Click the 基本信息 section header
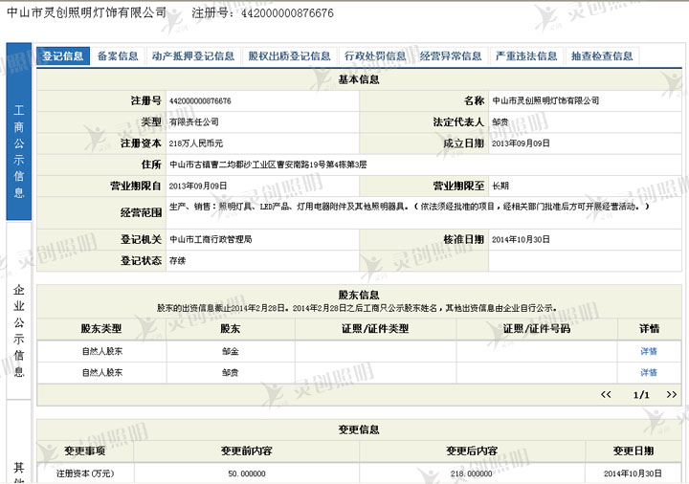The image size is (689, 484). pyautogui.click(x=359, y=79)
